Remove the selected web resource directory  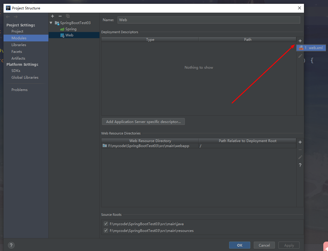pos(300,150)
